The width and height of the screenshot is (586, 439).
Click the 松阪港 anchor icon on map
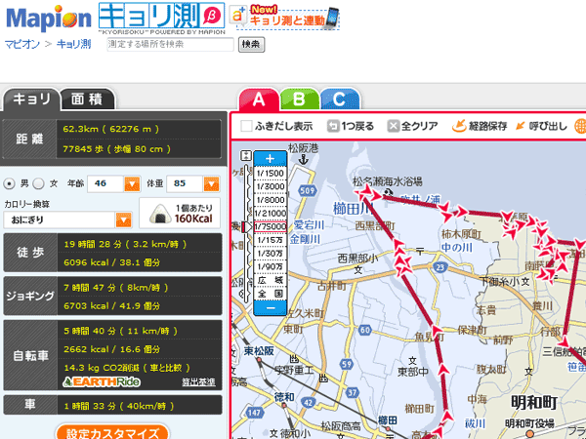click(x=303, y=160)
